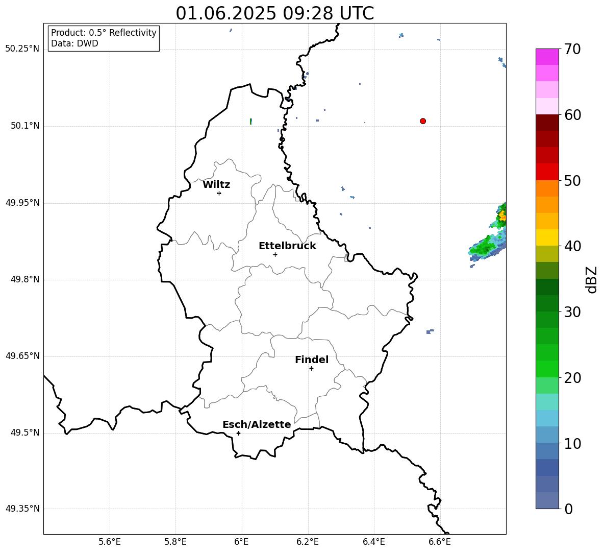The image size is (604, 552).
Task: Click the 20 value on colorbar
Action: (x=572, y=377)
